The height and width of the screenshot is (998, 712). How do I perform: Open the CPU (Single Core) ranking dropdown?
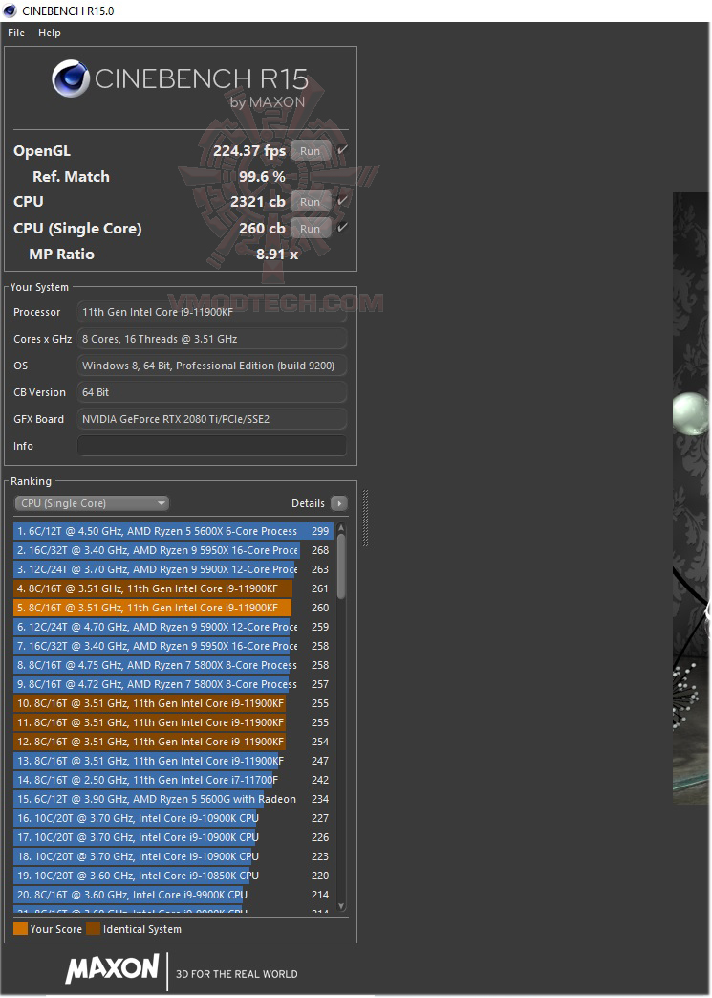pos(92,503)
